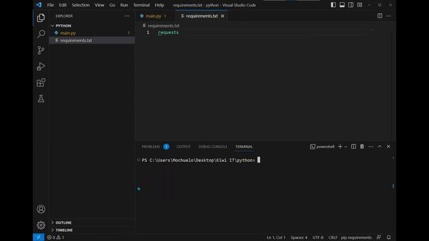
Task: Switch to the PROBLEMS panel tab
Action: (x=155, y=147)
